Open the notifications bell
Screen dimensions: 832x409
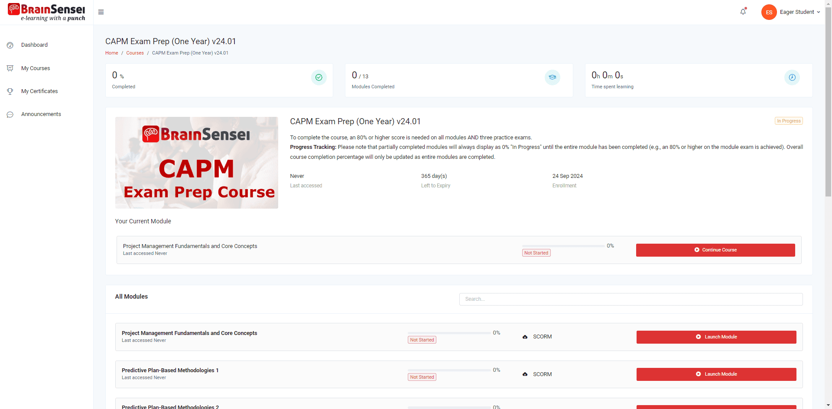743,12
